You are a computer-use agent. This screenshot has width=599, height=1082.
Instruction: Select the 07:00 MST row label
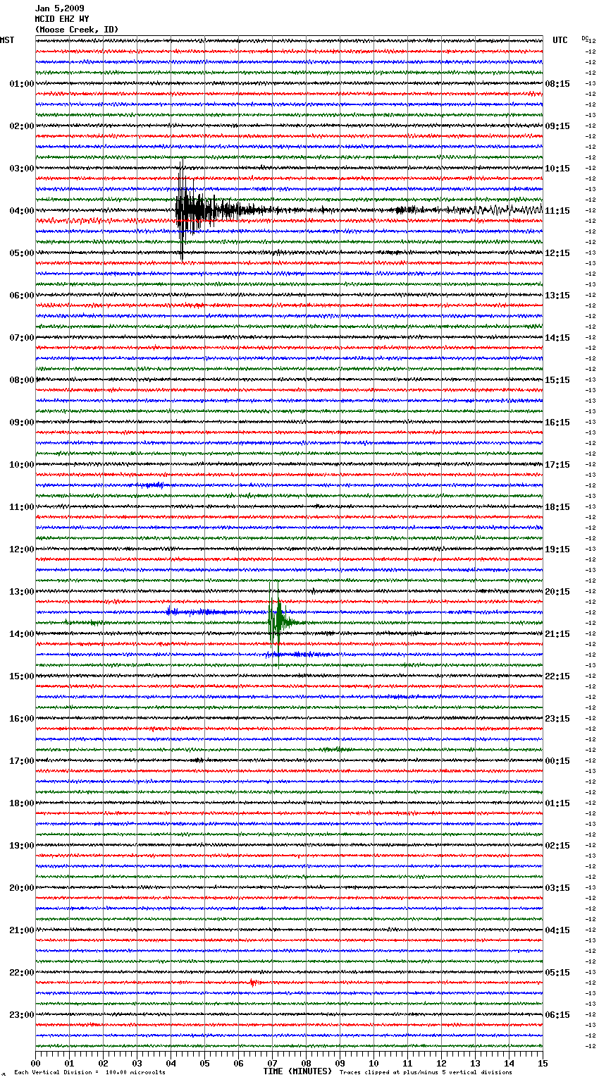(22, 338)
